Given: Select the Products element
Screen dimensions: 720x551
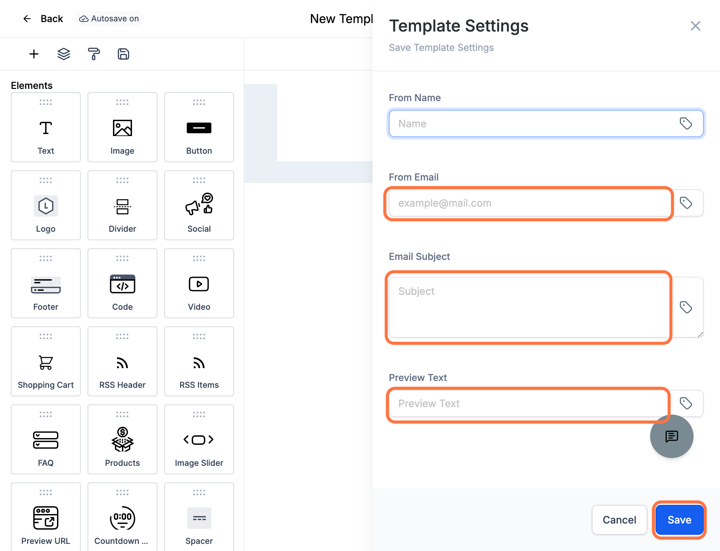Looking at the screenshot, I should click(x=122, y=439).
